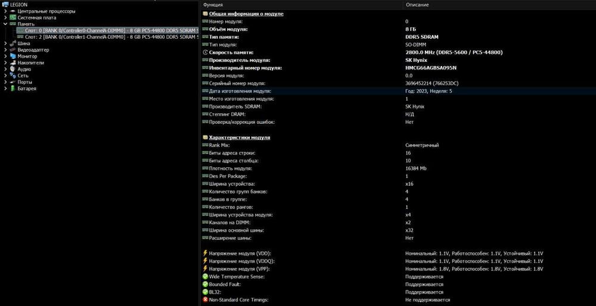Click the 16384 Mb density value
The width and height of the screenshot is (596, 306).
[416, 168]
